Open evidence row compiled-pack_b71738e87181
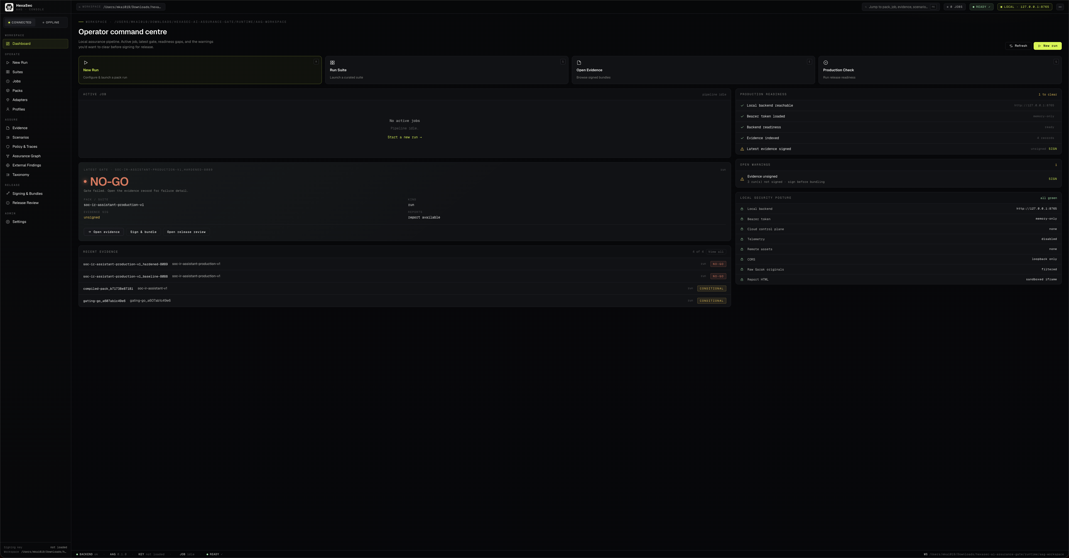Viewport: 1069px width, 558px height. pos(404,288)
